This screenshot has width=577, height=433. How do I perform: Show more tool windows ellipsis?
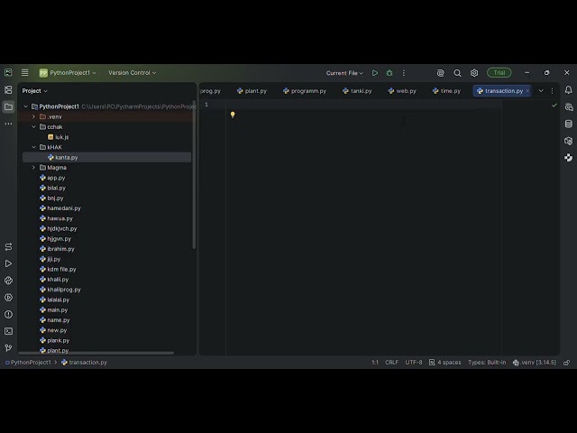[x=8, y=124]
